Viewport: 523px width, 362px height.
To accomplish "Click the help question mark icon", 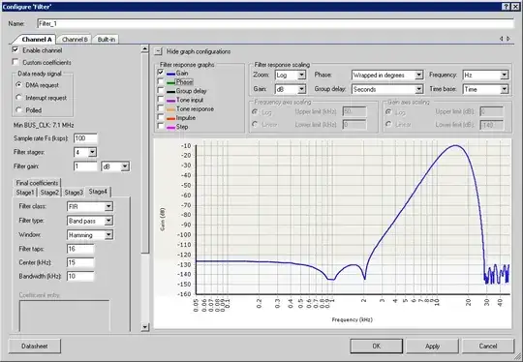I will pyautogui.click(x=506, y=7).
